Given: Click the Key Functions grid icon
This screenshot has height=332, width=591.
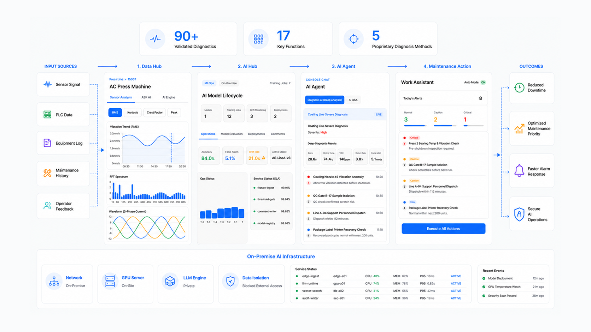Looking at the screenshot, I should [258, 39].
